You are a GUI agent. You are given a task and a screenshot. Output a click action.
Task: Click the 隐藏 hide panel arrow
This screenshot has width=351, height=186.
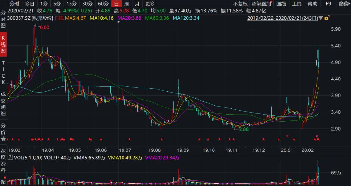point(344,4)
